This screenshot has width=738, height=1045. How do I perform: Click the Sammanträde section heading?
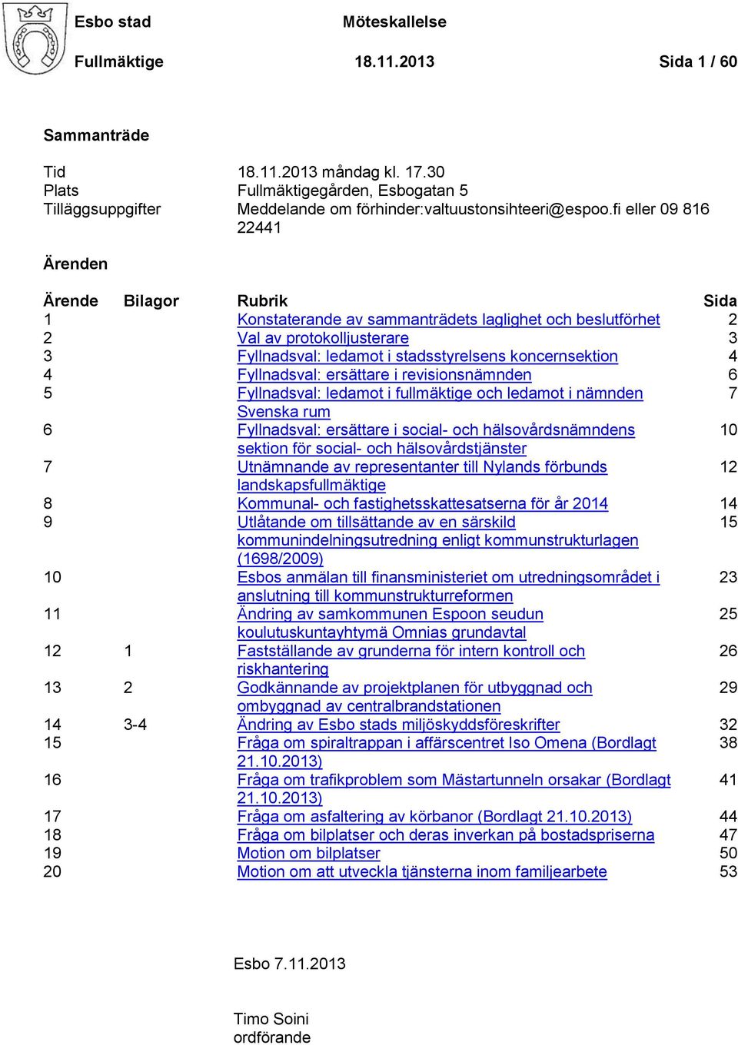click(96, 135)
